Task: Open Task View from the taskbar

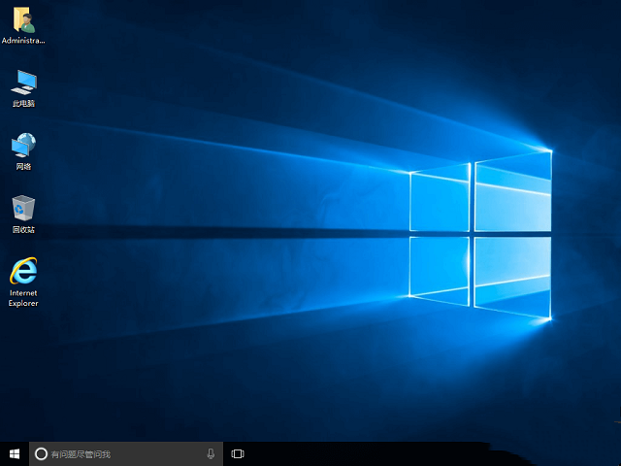Action: [238, 453]
